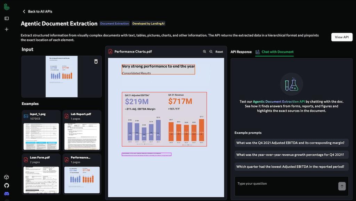This screenshot has height=201, width=356.
Task: Zoom in on the PDF preview
Action: coord(205,52)
